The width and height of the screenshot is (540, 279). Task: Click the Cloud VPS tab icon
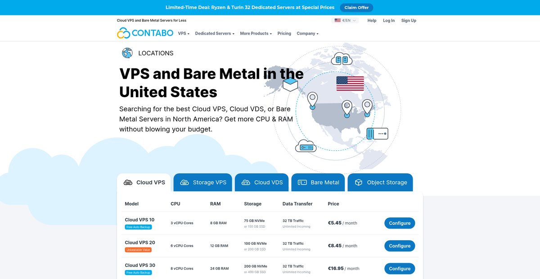tap(128, 183)
